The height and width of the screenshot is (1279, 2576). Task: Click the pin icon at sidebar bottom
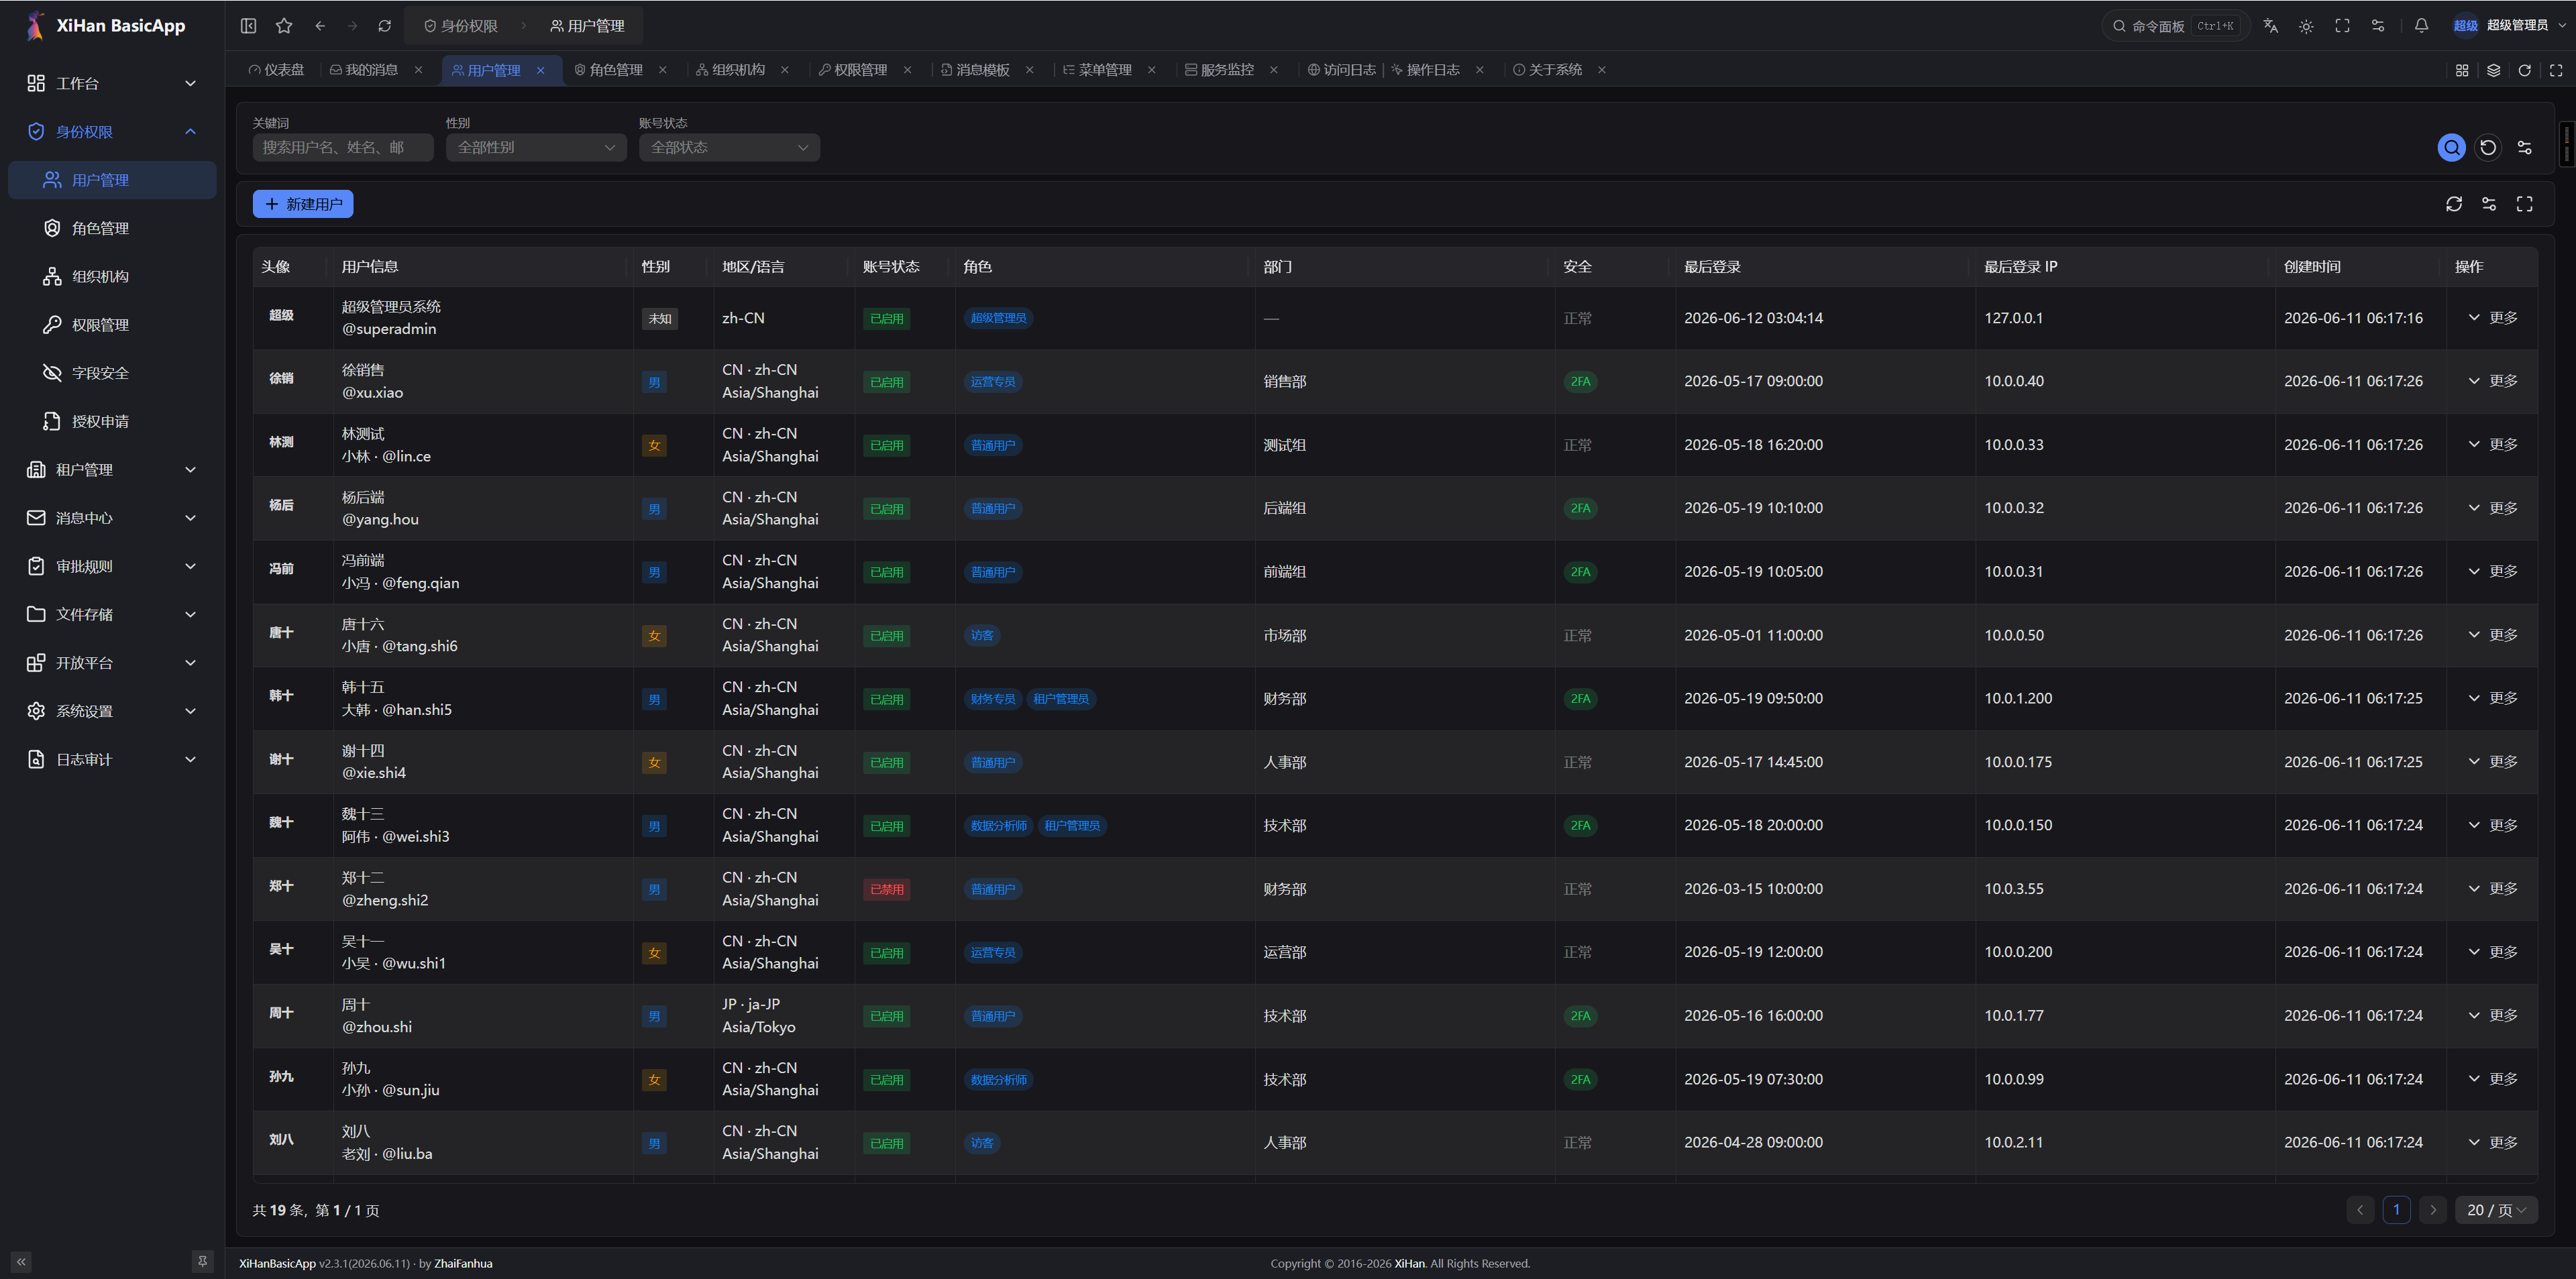coord(202,1262)
